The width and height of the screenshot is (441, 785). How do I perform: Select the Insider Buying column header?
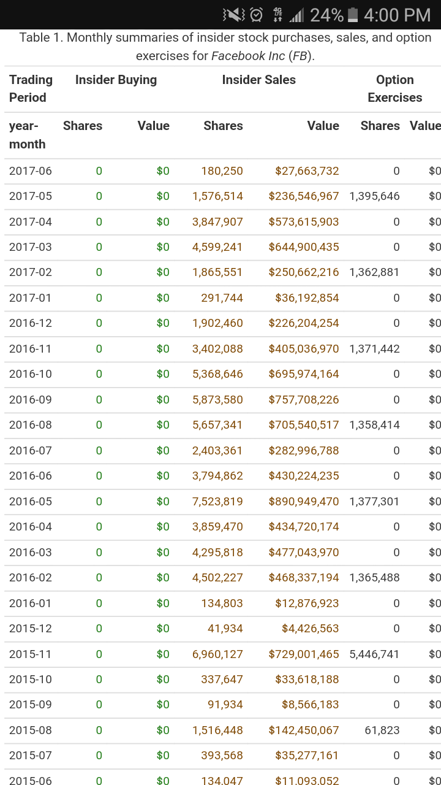tap(116, 80)
